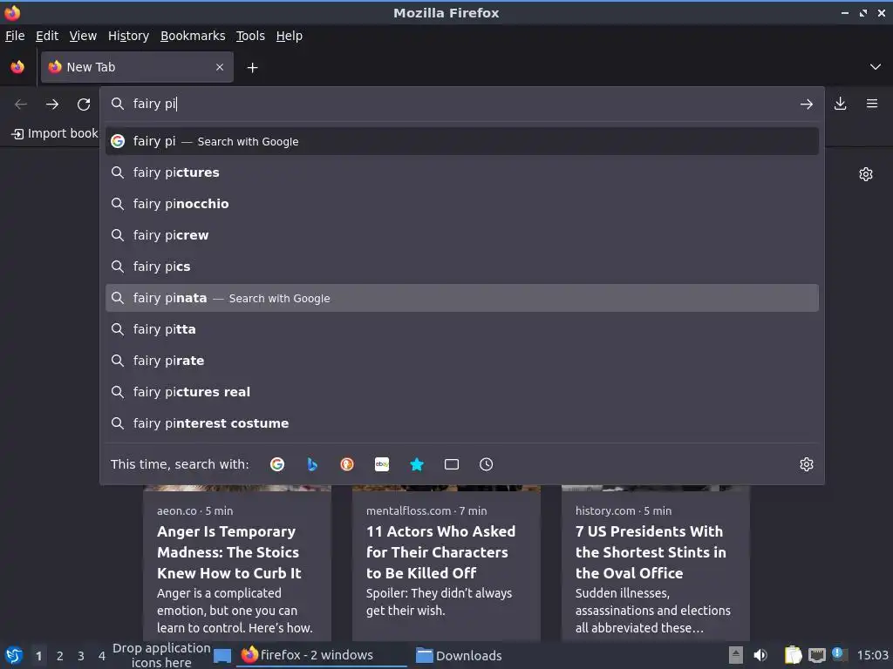The width and height of the screenshot is (893, 669).
Task: Click 'firefox - 2 windows' taskbar button
Action: (322, 655)
